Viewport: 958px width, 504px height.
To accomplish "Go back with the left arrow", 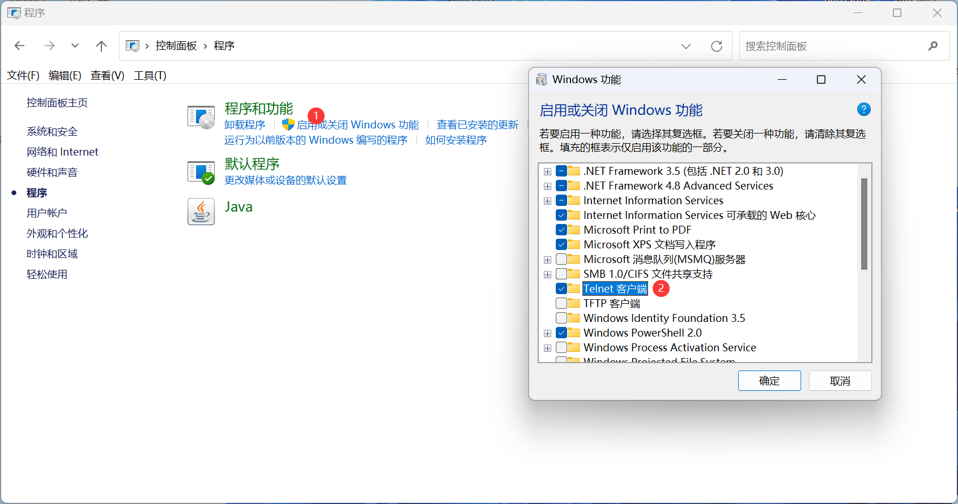I will click(x=20, y=46).
